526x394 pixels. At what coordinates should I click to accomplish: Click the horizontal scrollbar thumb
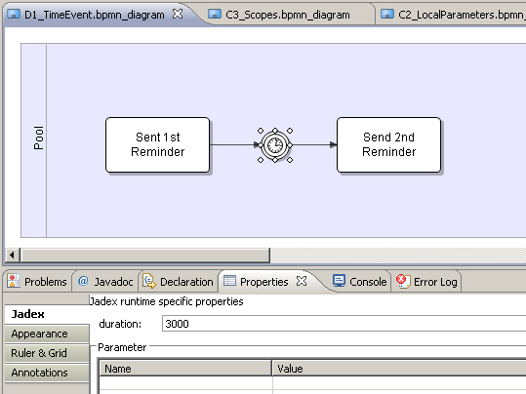pos(145,256)
